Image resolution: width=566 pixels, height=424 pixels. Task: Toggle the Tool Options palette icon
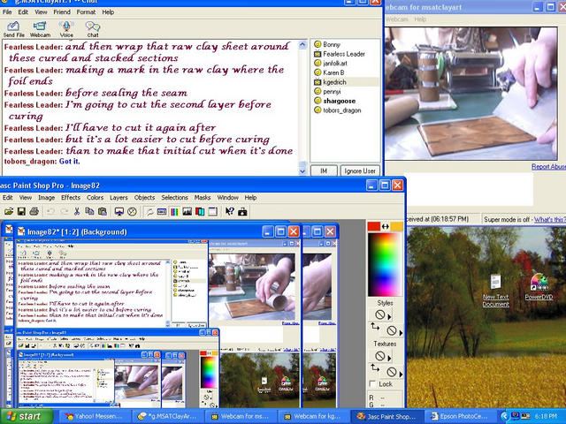162,212
